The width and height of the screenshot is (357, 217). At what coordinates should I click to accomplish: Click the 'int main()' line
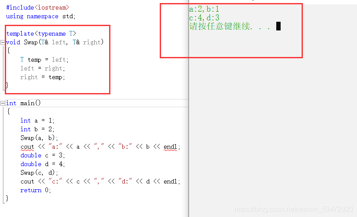23,103
